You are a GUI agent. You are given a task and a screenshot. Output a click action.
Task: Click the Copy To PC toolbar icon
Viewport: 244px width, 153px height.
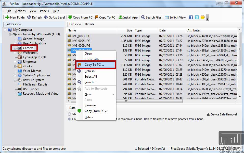(96, 17)
